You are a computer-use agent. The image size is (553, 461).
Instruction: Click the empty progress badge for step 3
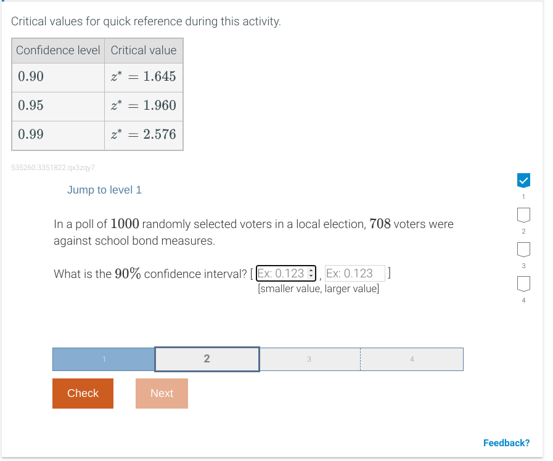[x=523, y=249]
